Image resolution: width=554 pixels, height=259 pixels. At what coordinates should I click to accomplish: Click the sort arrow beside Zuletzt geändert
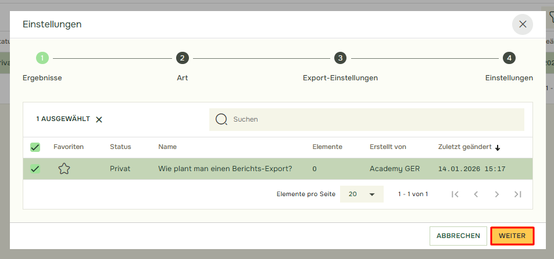pos(498,148)
